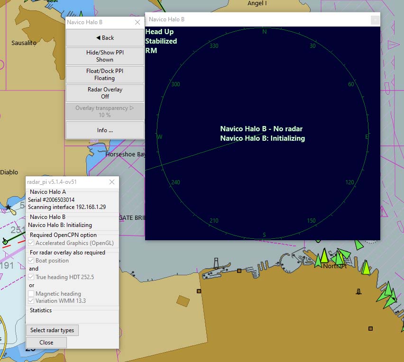
Task: Toggle Accelerated Graphics (OpenGL) option
Action: [x=32, y=243]
